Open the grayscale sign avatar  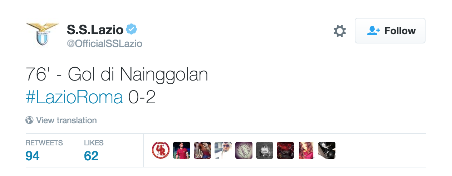click(265, 150)
